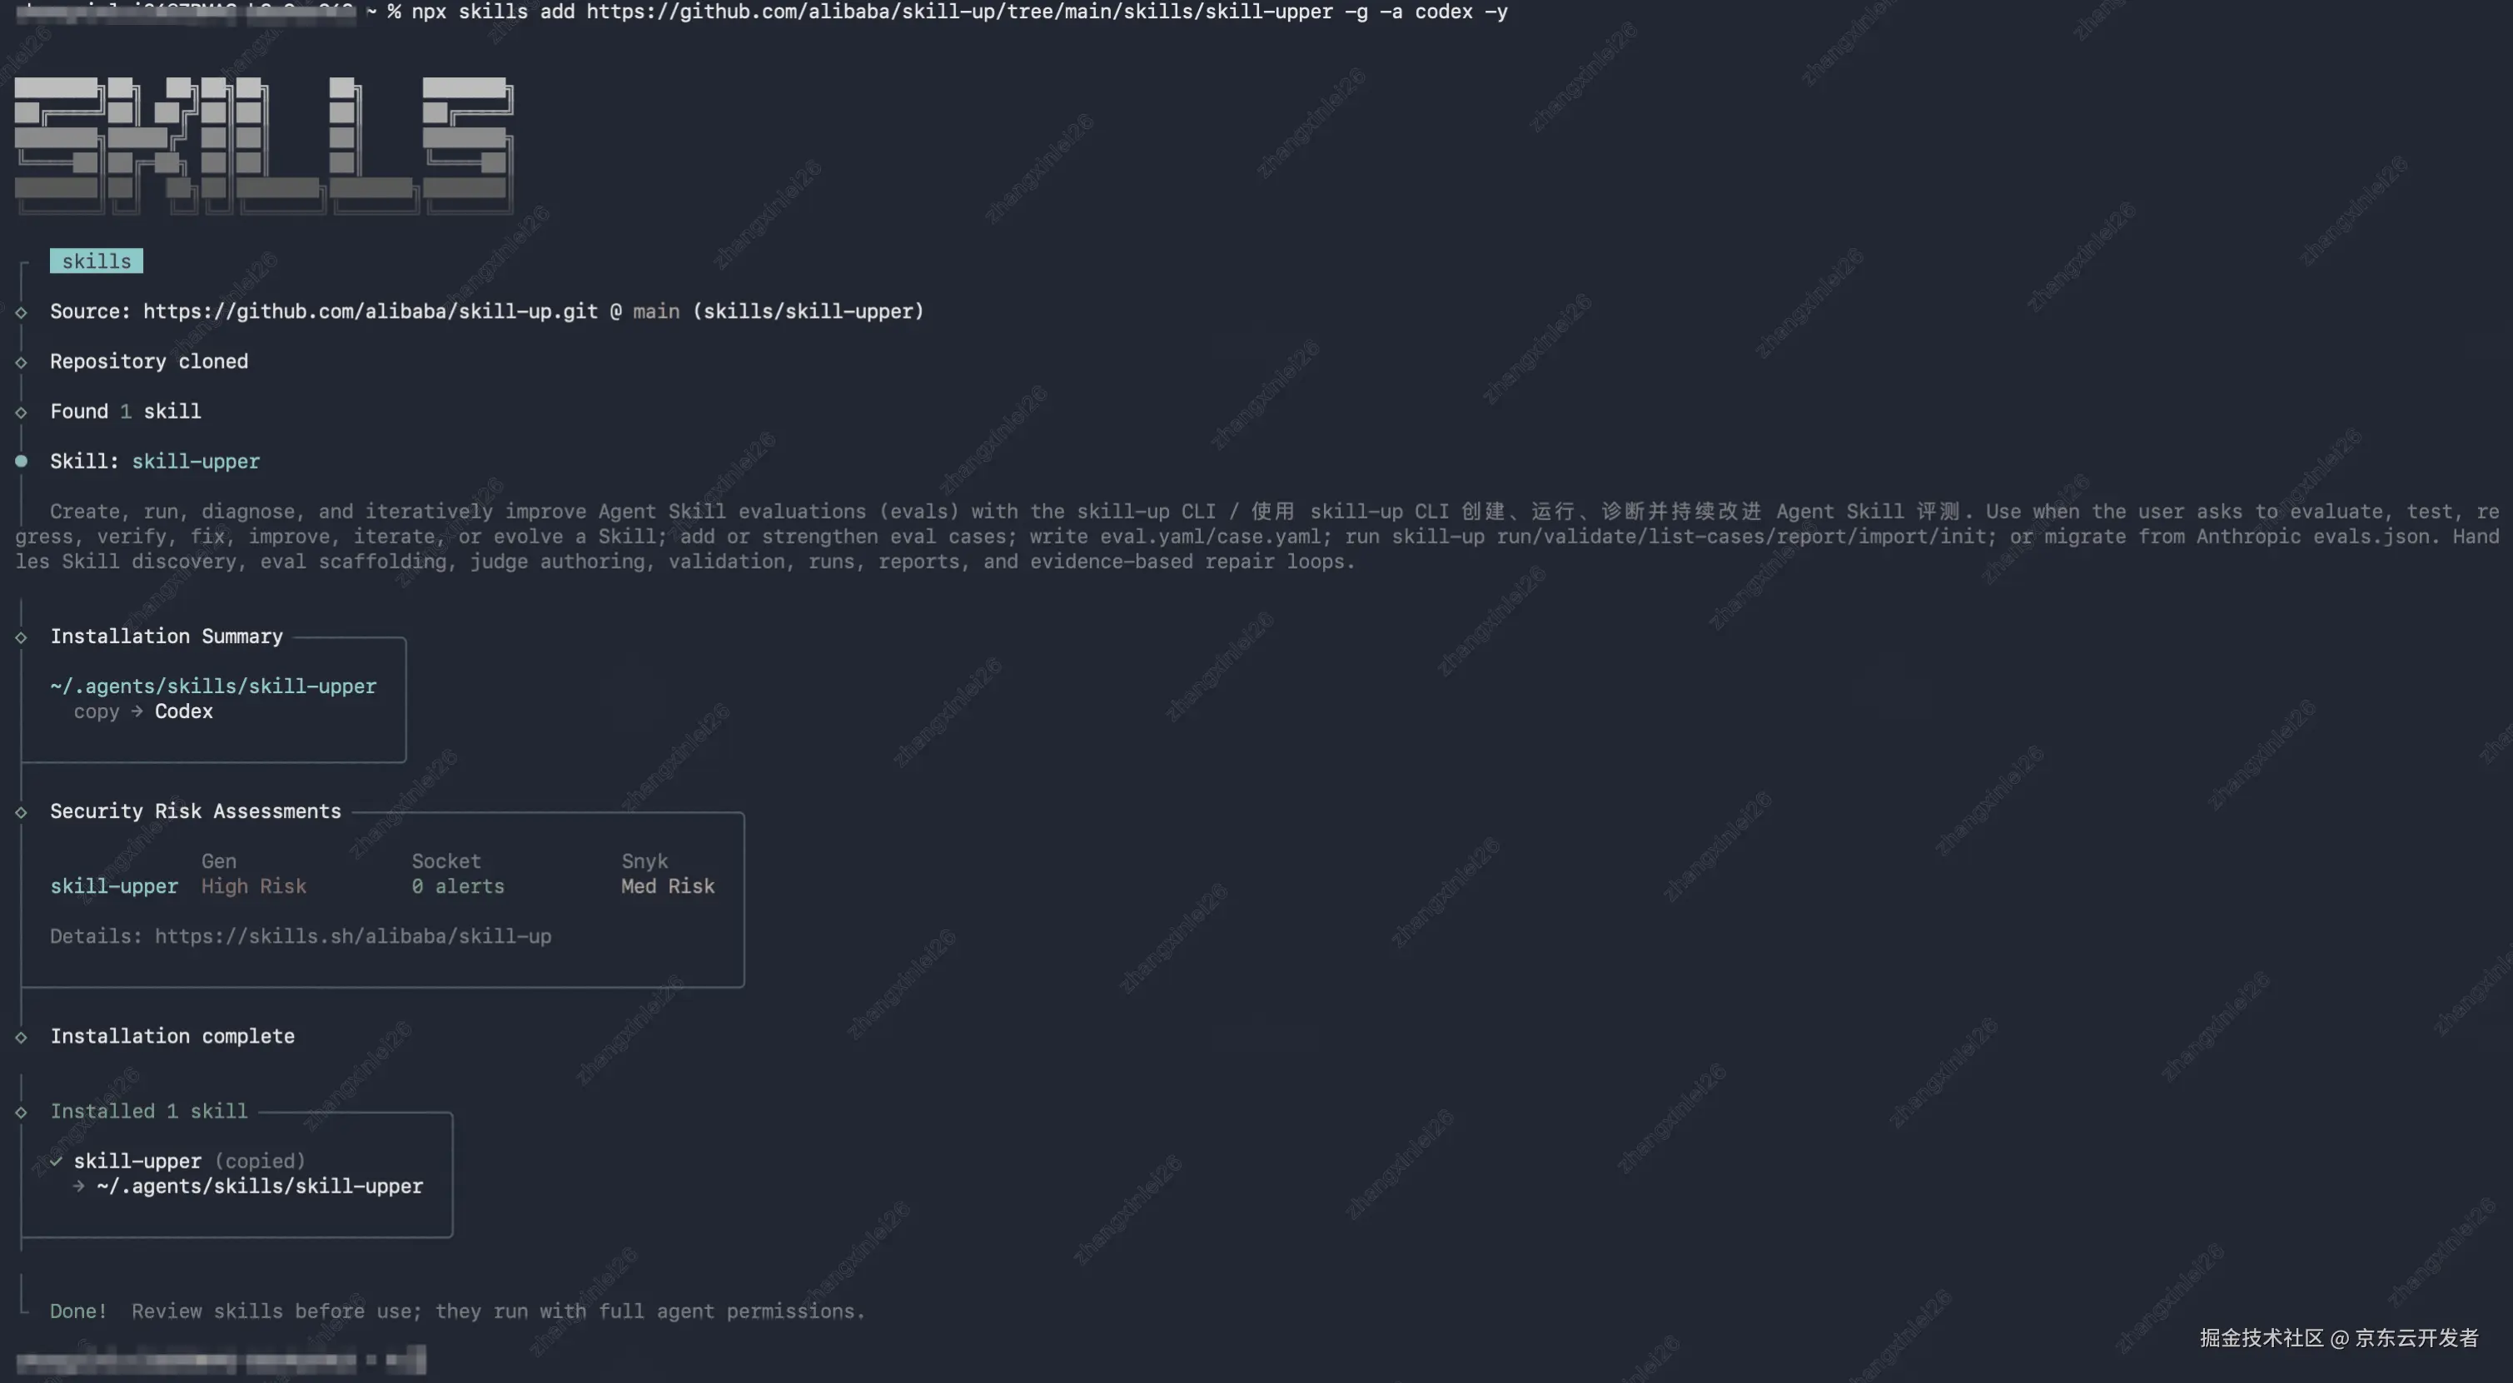2513x1383 pixels.
Task: Click the "main" branch name in Source line
Action: [656, 312]
